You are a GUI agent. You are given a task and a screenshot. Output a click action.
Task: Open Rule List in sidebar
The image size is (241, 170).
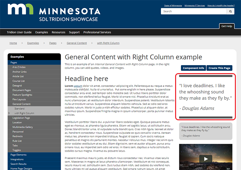(x=34, y=141)
